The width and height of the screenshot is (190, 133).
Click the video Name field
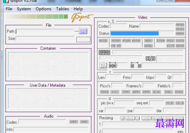coord(157,26)
